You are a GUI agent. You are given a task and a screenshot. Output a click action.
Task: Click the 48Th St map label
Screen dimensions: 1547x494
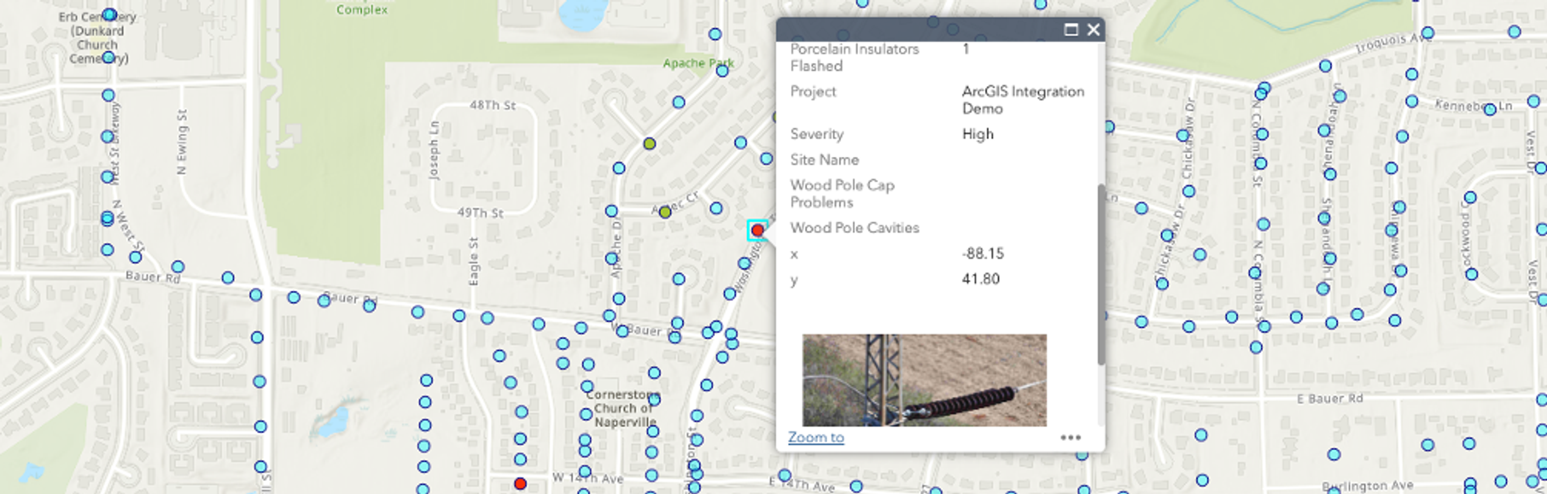pos(492,105)
